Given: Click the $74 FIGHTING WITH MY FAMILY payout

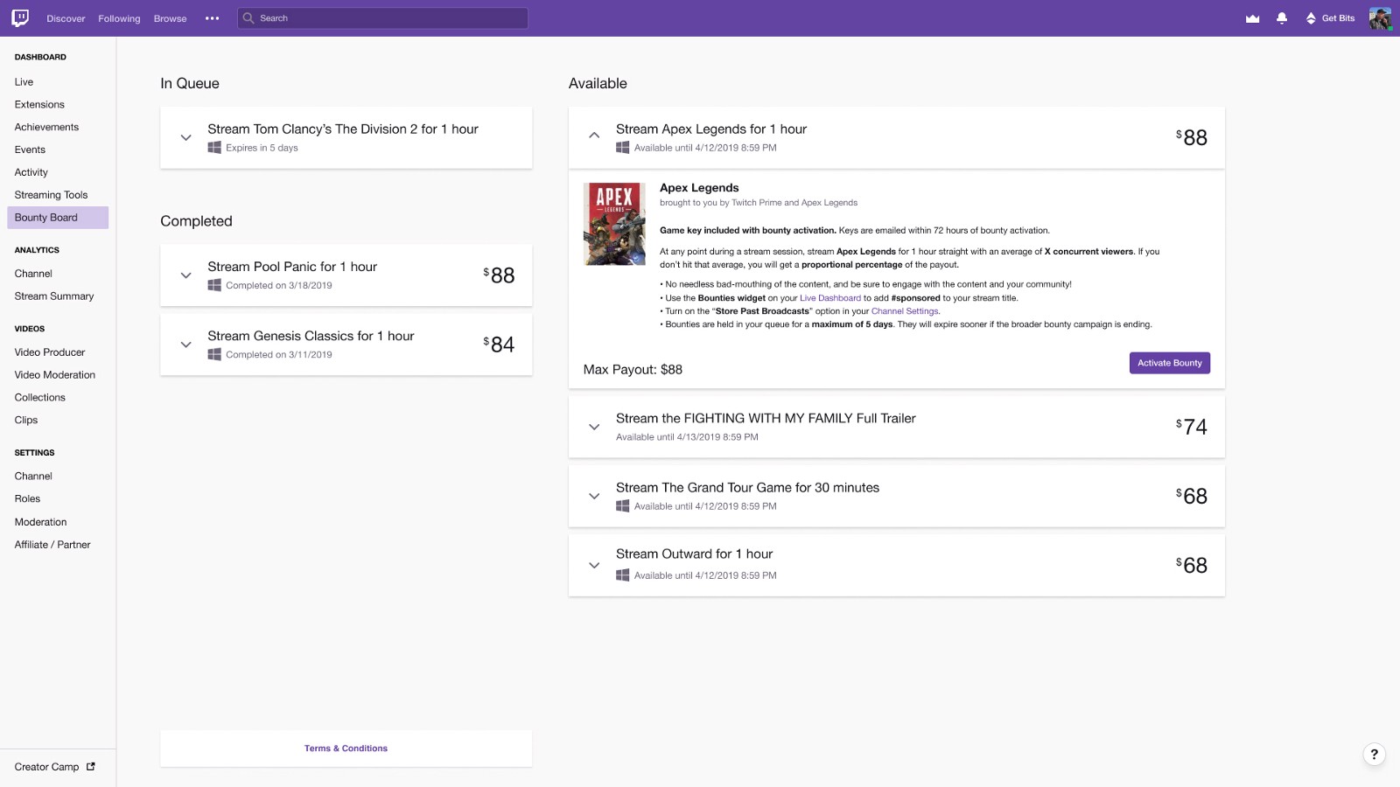Looking at the screenshot, I should tap(1192, 427).
